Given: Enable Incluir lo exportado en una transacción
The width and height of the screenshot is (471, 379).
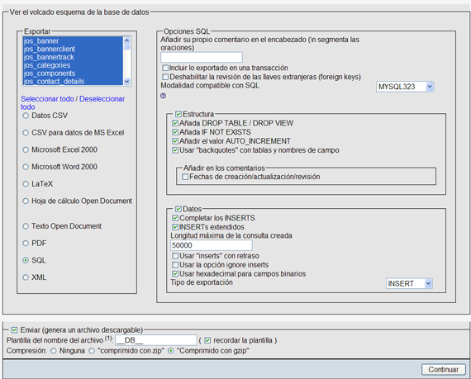Looking at the screenshot, I should 165,68.
